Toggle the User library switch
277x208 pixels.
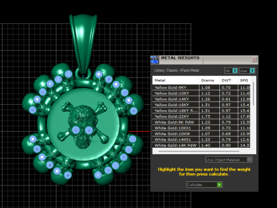click(247, 70)
